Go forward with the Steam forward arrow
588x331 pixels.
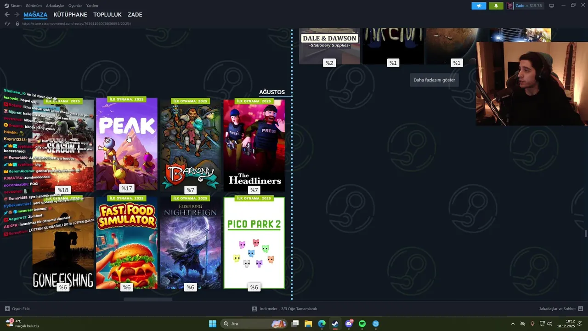[x=17, y=15]
